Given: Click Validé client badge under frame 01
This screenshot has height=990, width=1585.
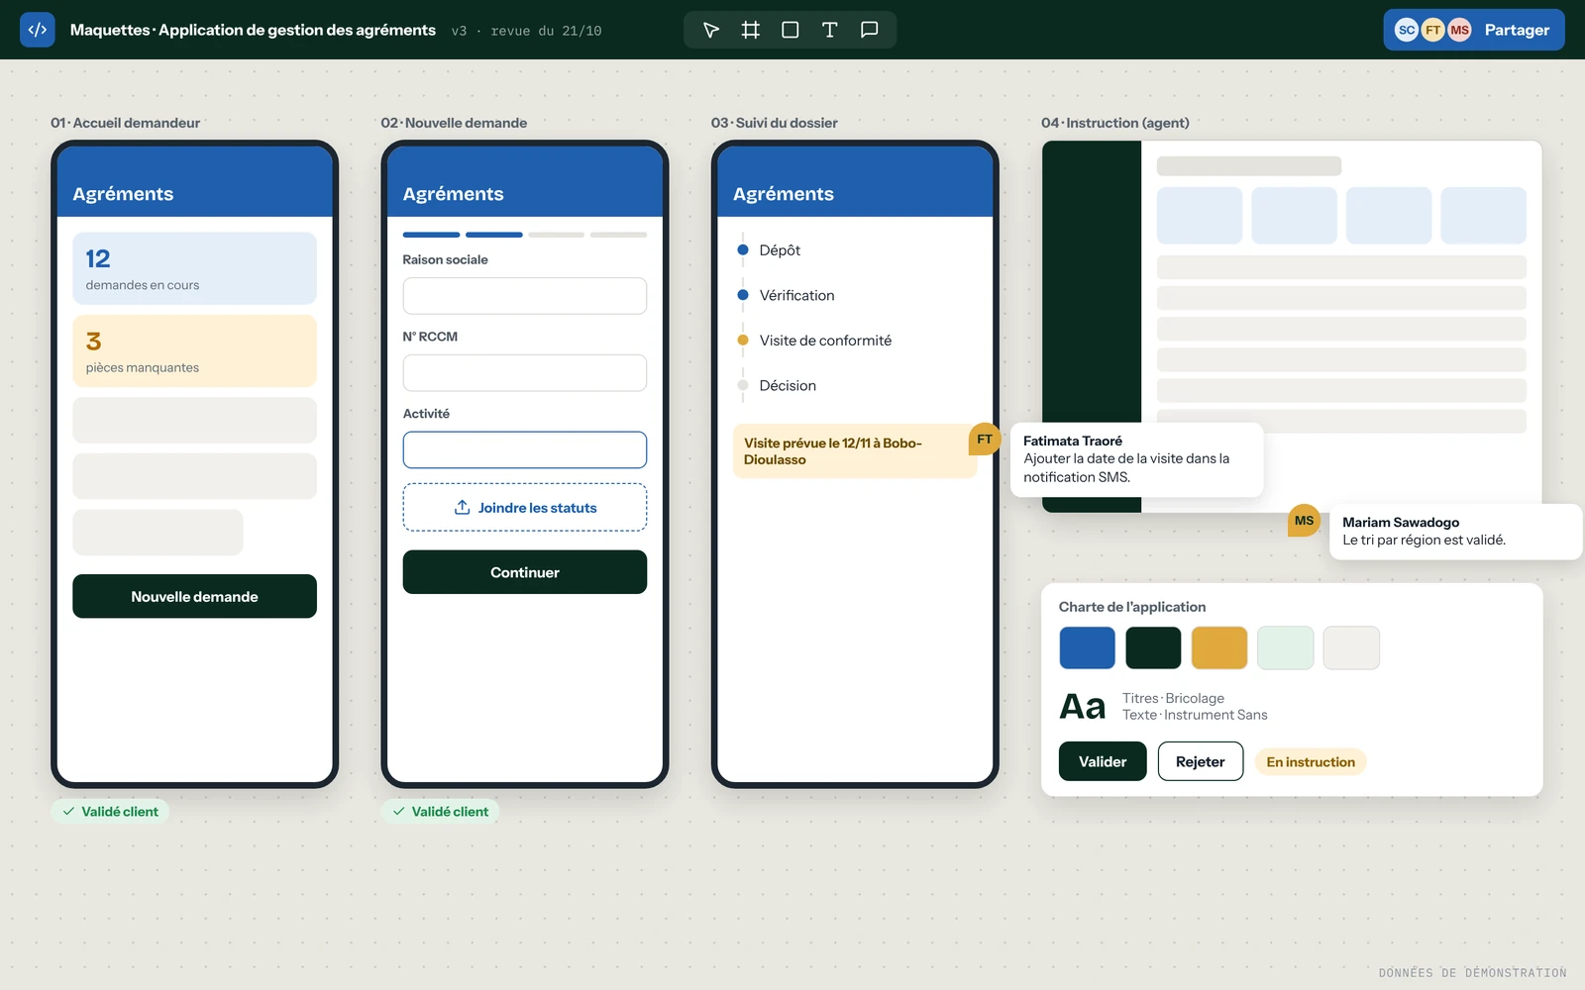Looking at the screenshot, I should [x=110, y=812].
